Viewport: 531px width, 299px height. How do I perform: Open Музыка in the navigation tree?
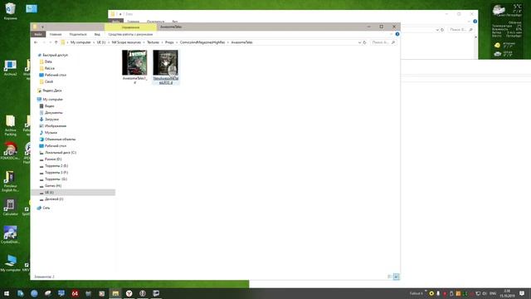click(x=51, y=133)
